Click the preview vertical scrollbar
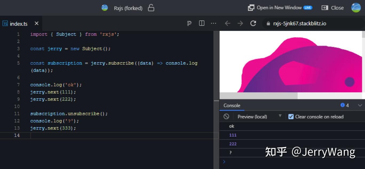Viewport: 365px width, 169px height. click(x=363, y=34)
